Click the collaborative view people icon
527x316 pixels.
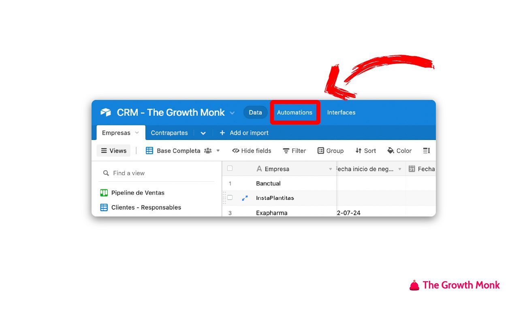click(x=208, y=151)
